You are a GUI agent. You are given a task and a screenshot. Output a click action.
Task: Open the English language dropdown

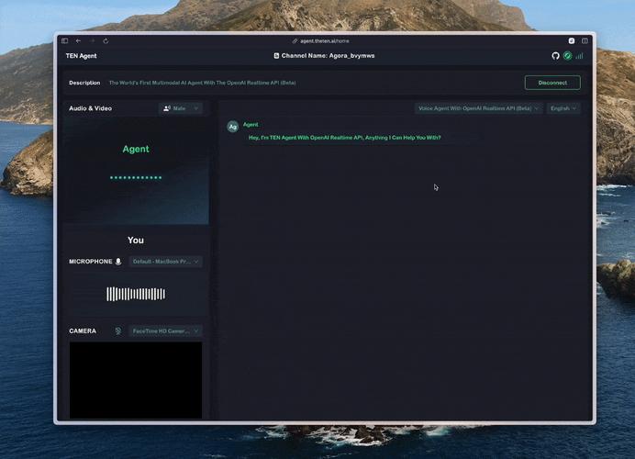pyautogui.click(x=563, y=108)
